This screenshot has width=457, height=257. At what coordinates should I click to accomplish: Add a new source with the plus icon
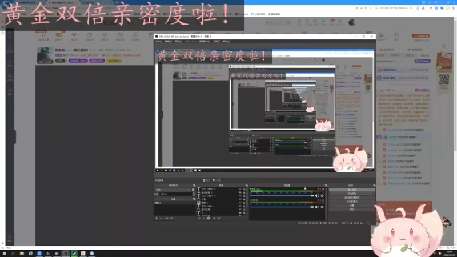pos(199,218)
